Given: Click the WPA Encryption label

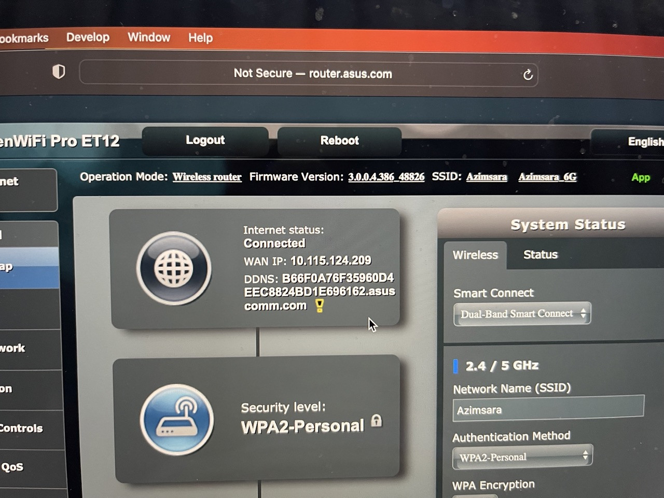Looking at the screenshot, I should tap(493, 486).
